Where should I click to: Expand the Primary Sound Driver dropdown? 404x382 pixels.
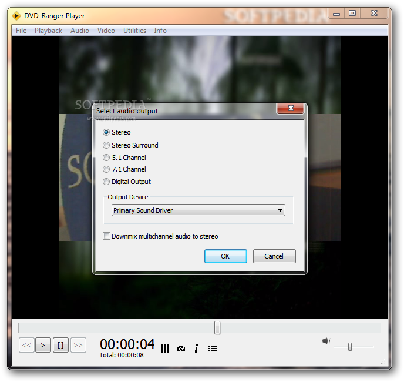(198, 210)
